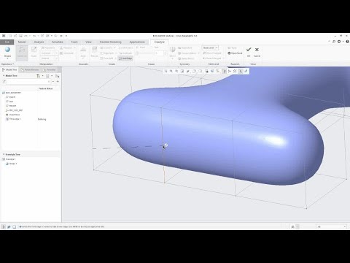This screenshot has height=263, width=350.
Task: Open the Shapes primitive gallery
Action: 7,52
